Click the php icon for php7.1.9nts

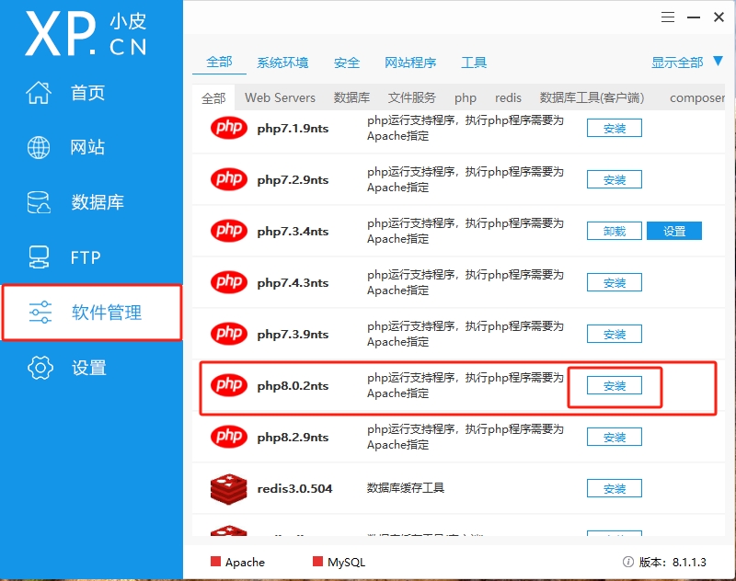228,128
